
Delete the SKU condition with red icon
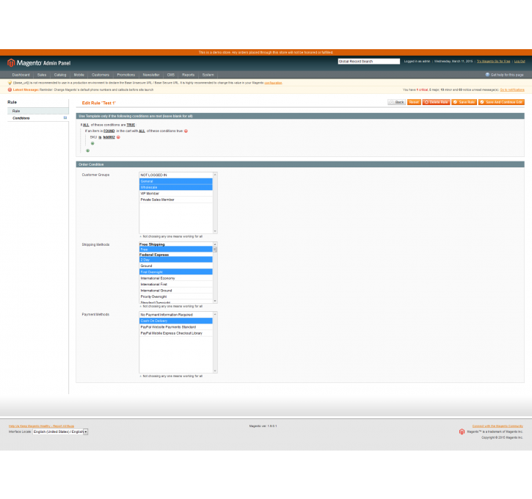coord(118,137)
